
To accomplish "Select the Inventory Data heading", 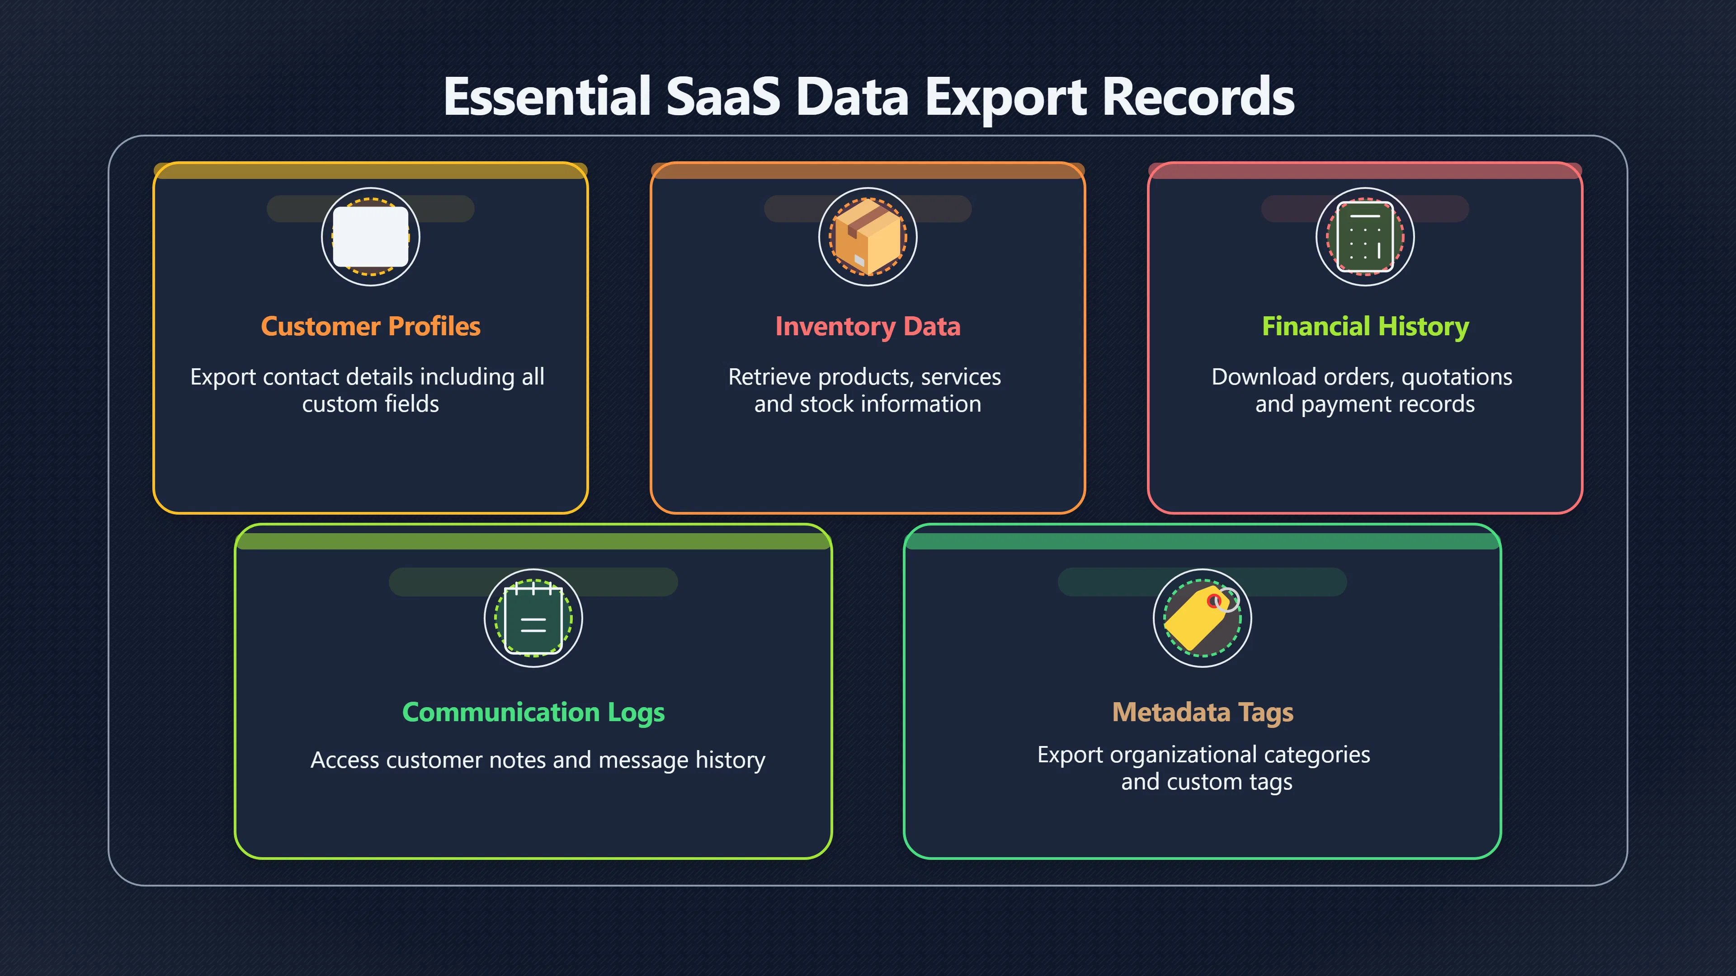I will point(868,327).
